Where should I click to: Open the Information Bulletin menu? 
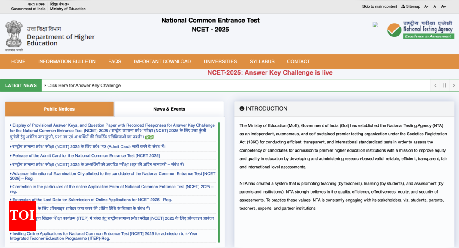[67, 61]
